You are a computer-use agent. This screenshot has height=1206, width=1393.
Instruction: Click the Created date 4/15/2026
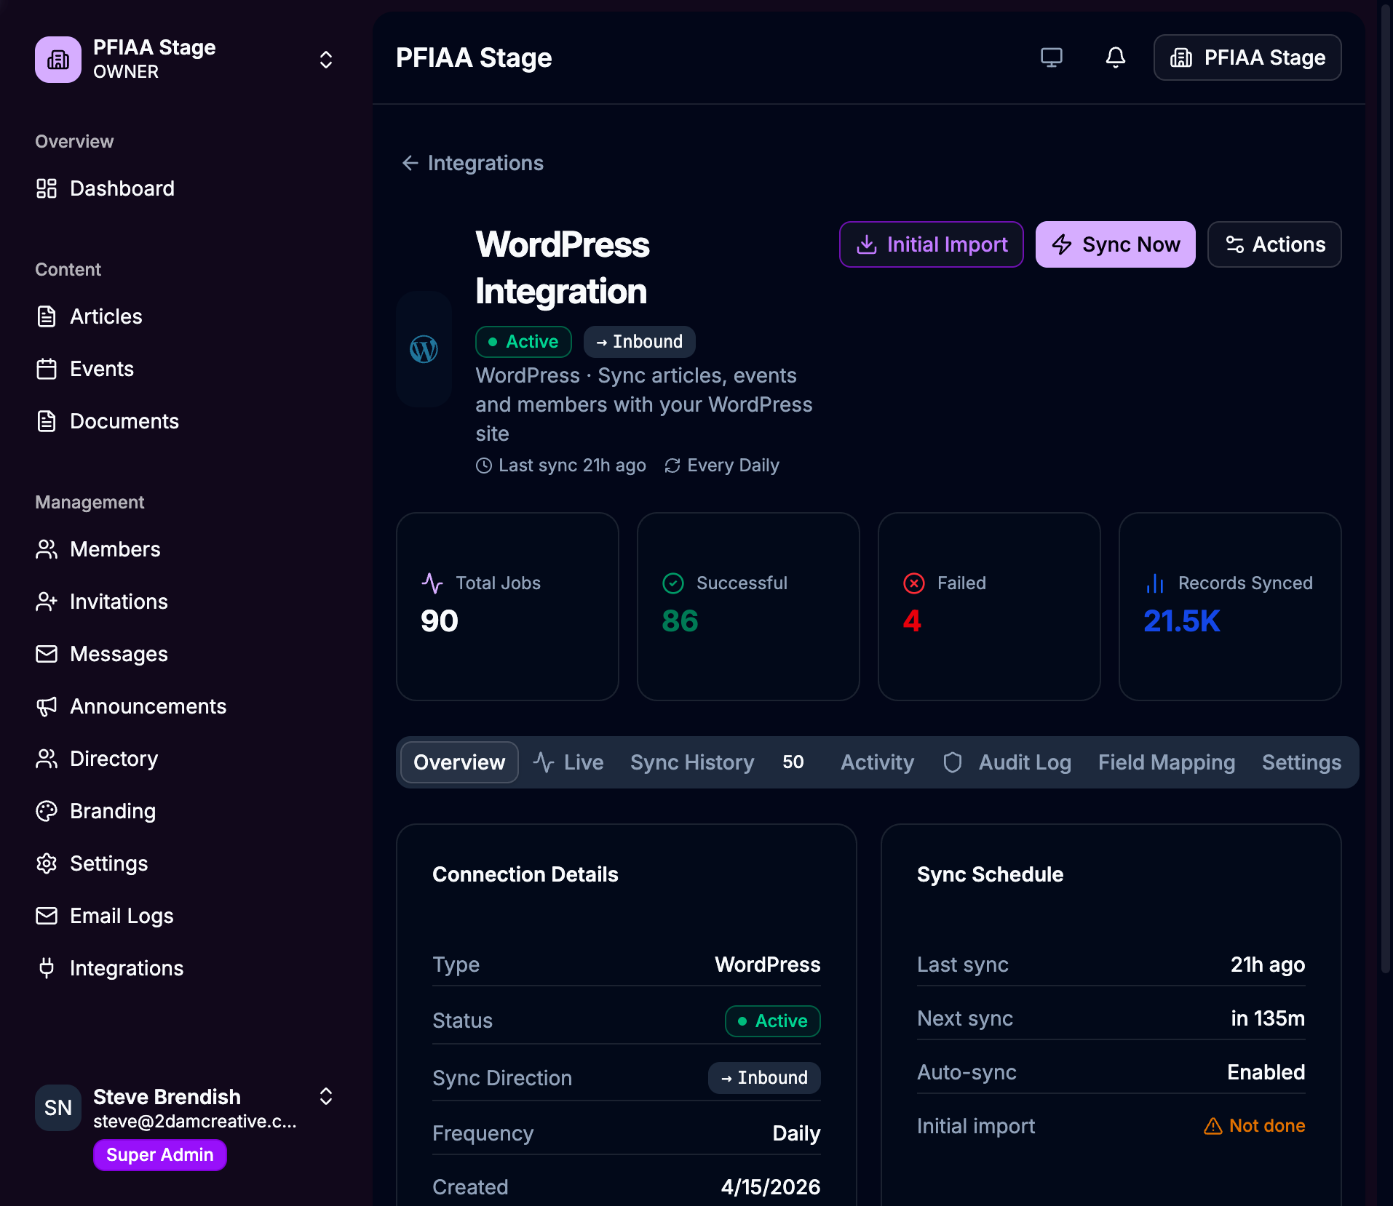tap(771, 1187)
